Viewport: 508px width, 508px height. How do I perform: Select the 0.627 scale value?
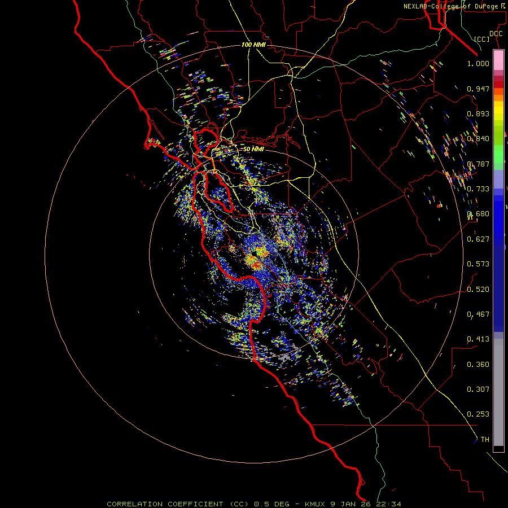[478, 239]
